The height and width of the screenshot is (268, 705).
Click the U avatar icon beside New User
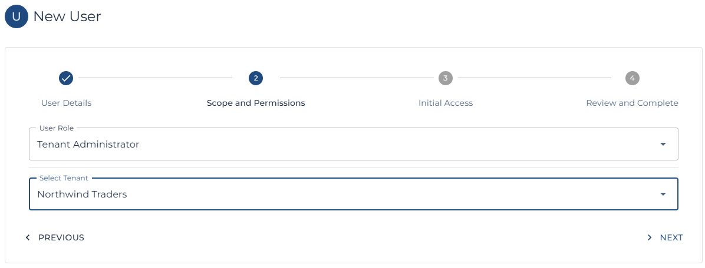point(17,17)
